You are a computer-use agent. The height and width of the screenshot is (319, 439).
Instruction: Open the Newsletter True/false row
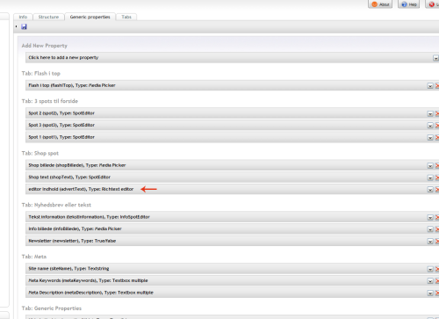tap(232, 241)
